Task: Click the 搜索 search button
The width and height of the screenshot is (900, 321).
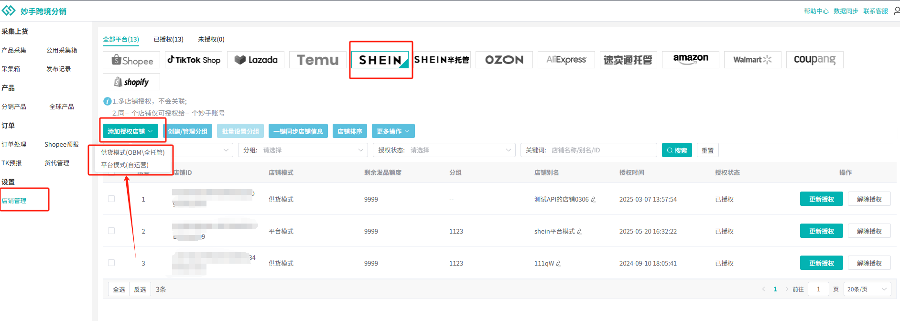Action: 677,150
